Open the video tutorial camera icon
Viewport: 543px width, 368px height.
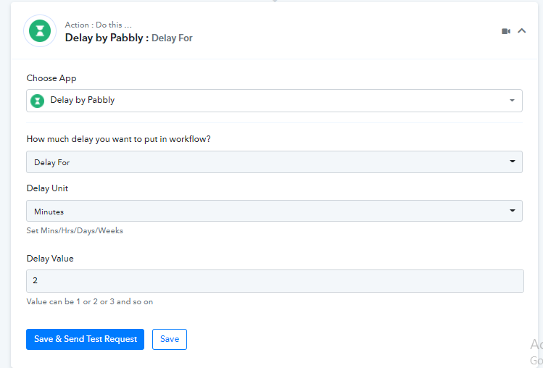click(506, 31)
